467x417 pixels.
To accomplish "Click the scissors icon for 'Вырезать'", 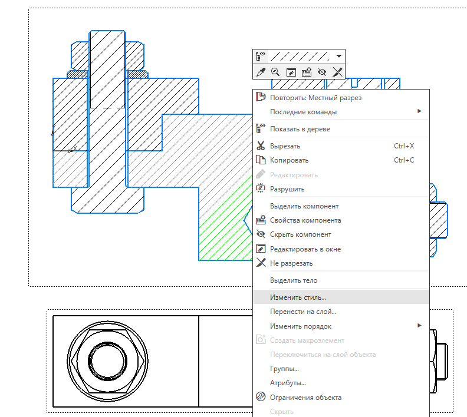I will 261,145.
